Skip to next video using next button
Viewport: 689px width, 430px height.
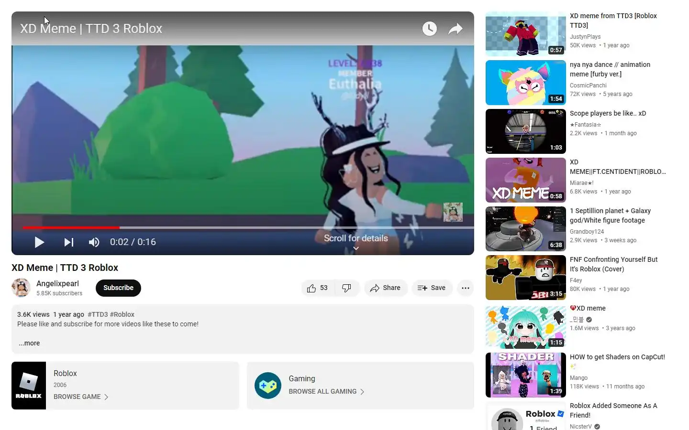pyautogui.click(x=69, y=242)
